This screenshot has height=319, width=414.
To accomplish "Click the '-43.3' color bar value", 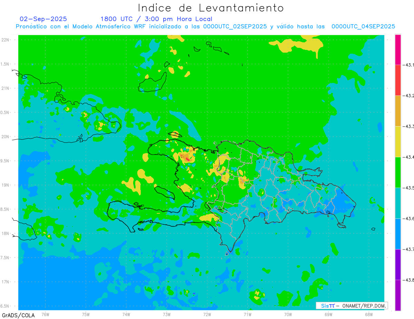I will click(x=409, y=126).
